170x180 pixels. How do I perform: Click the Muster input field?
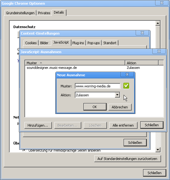click(x=97, y=86)
